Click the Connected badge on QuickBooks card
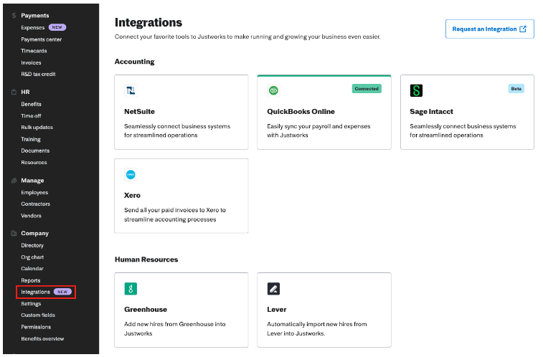Viewport: 543px width, 357px height. [x=367, y=89]
